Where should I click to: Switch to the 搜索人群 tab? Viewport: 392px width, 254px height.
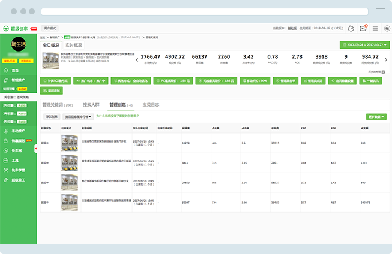(92, 105)
